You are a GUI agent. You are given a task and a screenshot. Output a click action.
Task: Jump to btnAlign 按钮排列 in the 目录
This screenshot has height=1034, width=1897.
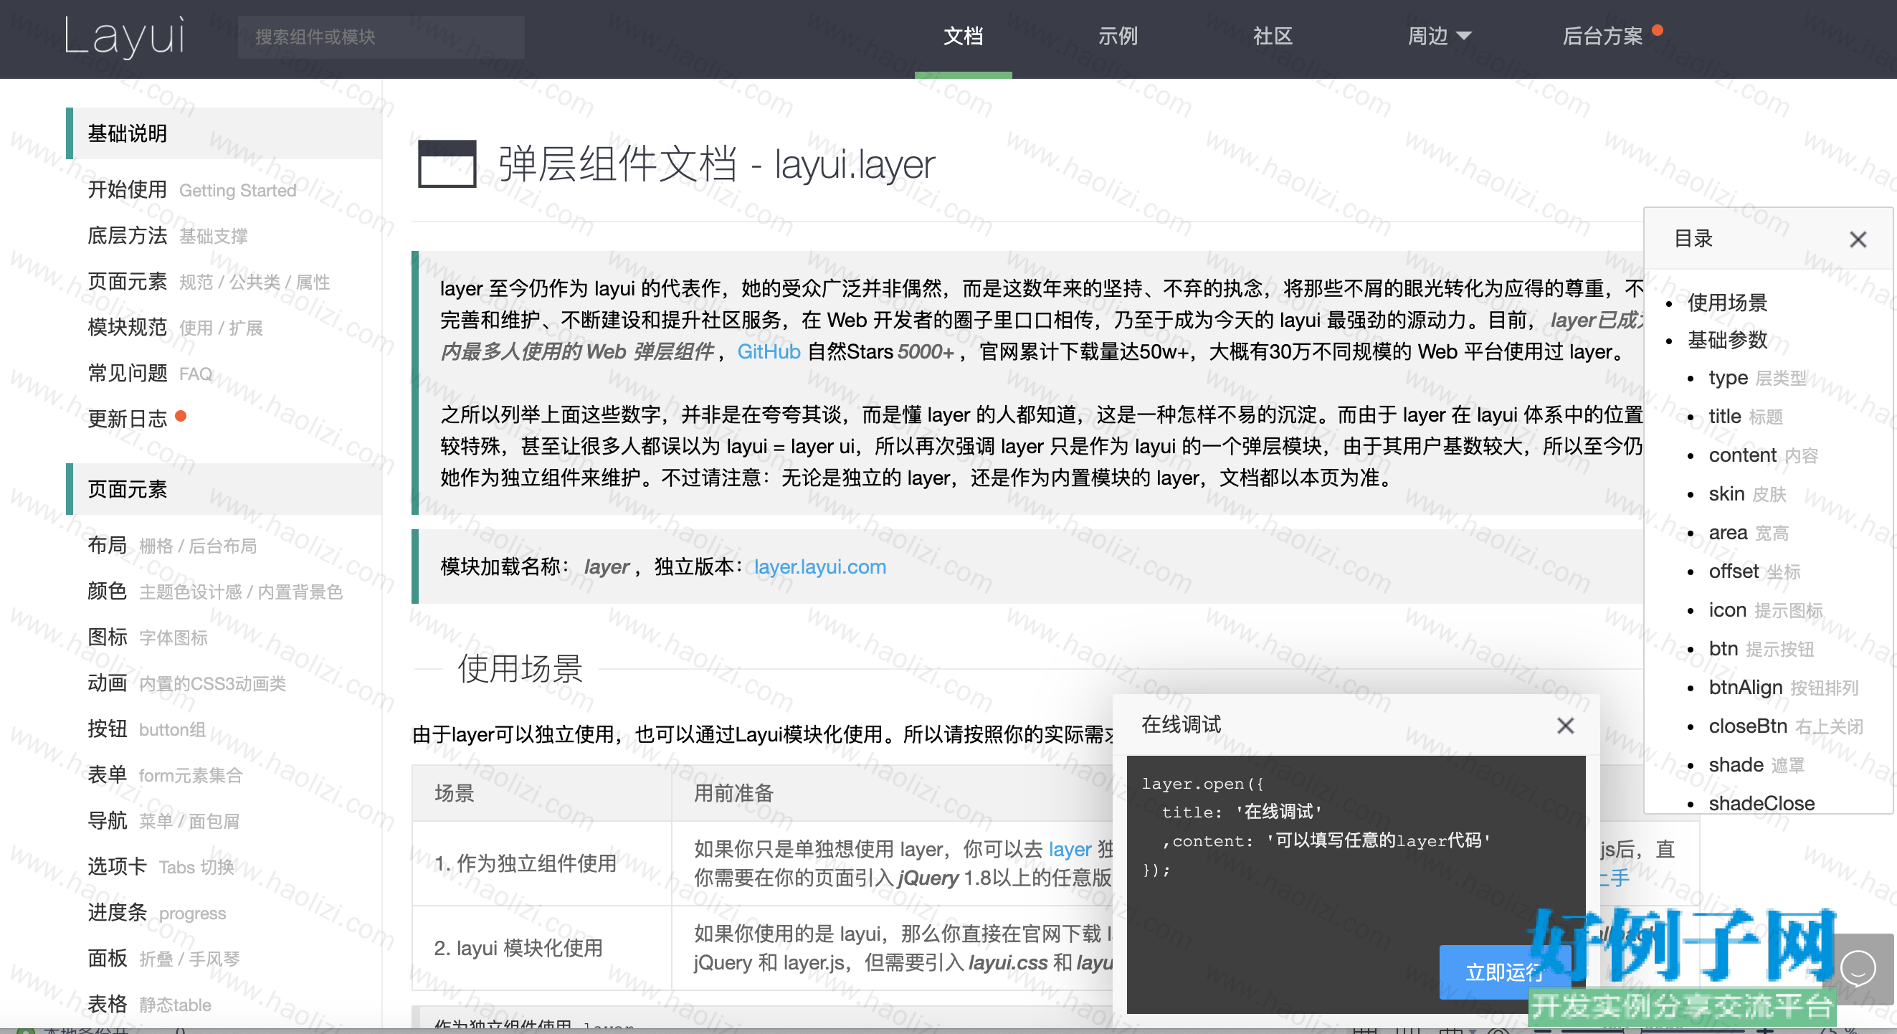coord(1784,688)
